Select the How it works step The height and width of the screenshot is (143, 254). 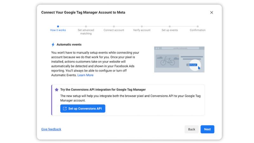point(58,30)
